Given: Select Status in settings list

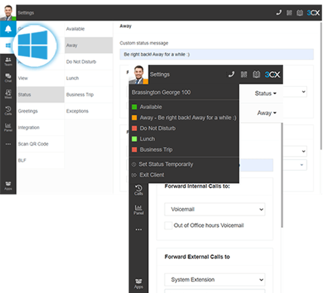Looking at the screenshot, I should coord(40,95).
